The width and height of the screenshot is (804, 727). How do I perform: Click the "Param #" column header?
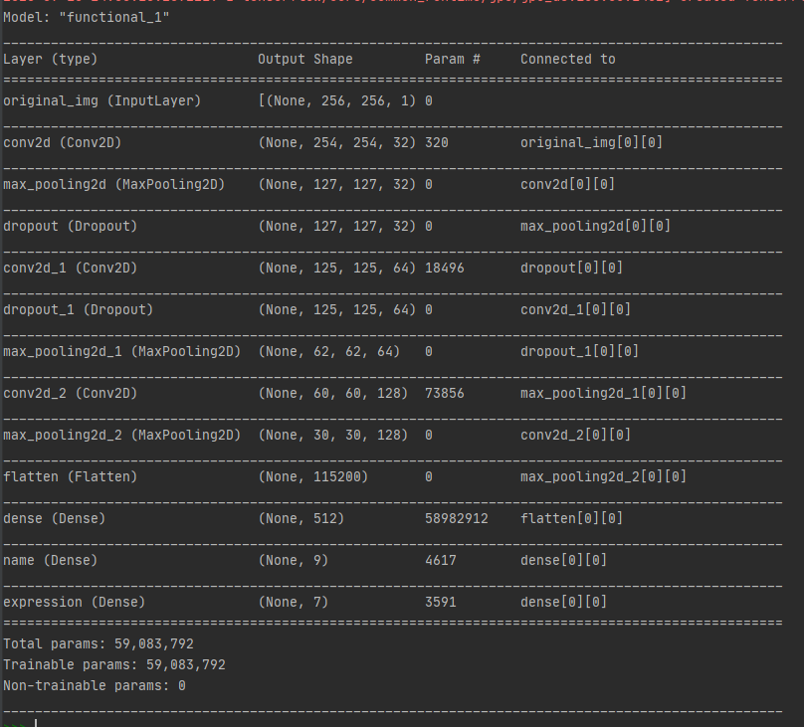point(452,59)
